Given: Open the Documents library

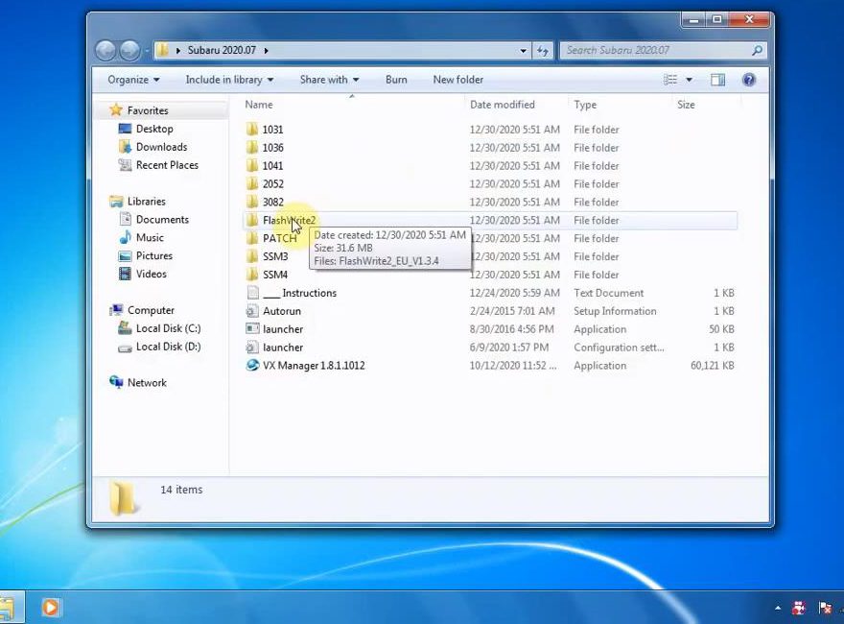Looking at the screenshot, I should pyautogui.click(x=162, y=219).
